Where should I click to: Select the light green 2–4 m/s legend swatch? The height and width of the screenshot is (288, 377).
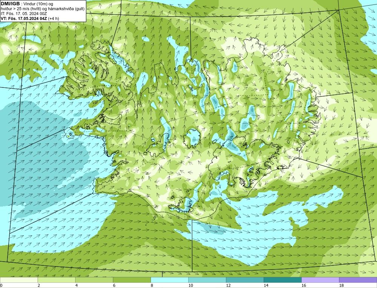coord(57,280)
